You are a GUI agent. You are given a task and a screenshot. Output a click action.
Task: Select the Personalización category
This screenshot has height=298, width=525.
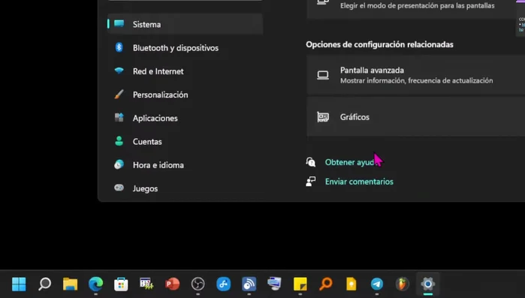186,95
